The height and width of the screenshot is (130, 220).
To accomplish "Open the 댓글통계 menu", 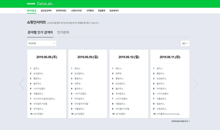I will click(101, 11).
